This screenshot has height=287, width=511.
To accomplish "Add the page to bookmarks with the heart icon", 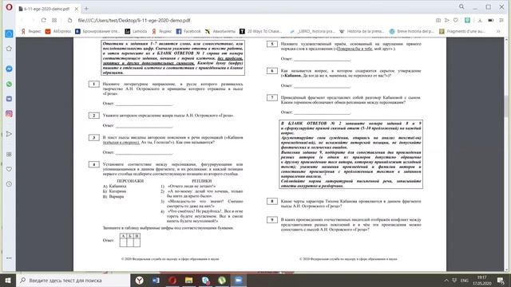I will 456,20.
